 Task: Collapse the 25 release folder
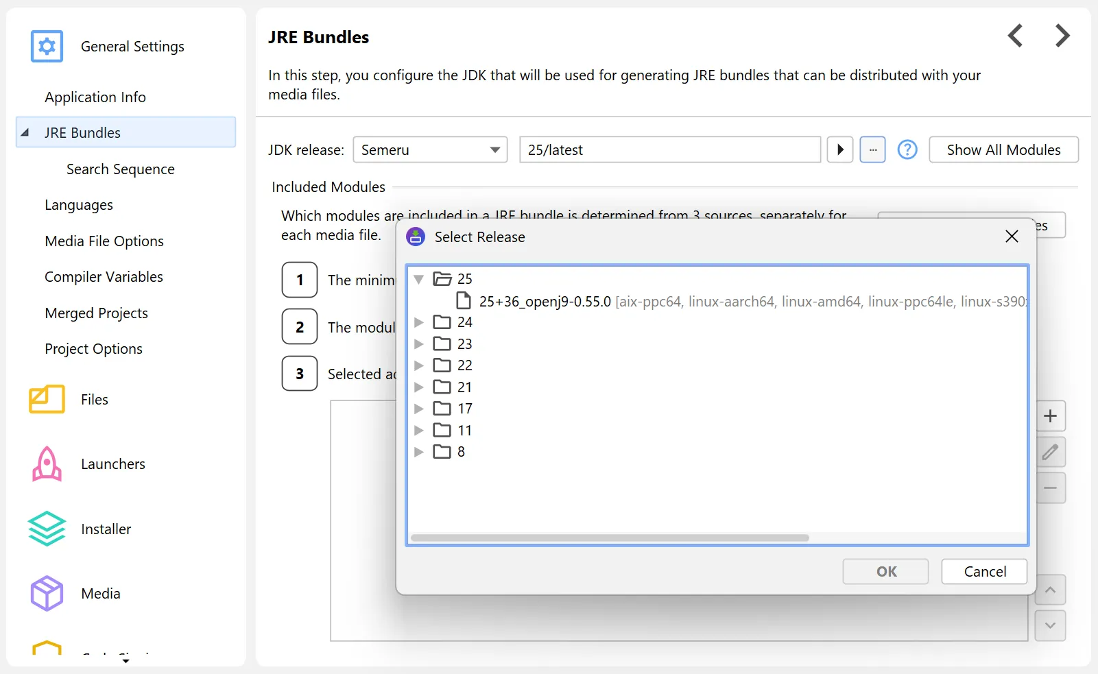pyautogui.click(x=418, y=279)
